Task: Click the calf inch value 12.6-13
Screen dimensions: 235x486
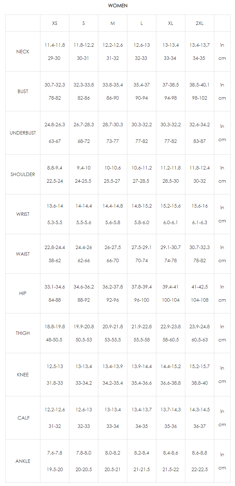Action: (84, 410)
